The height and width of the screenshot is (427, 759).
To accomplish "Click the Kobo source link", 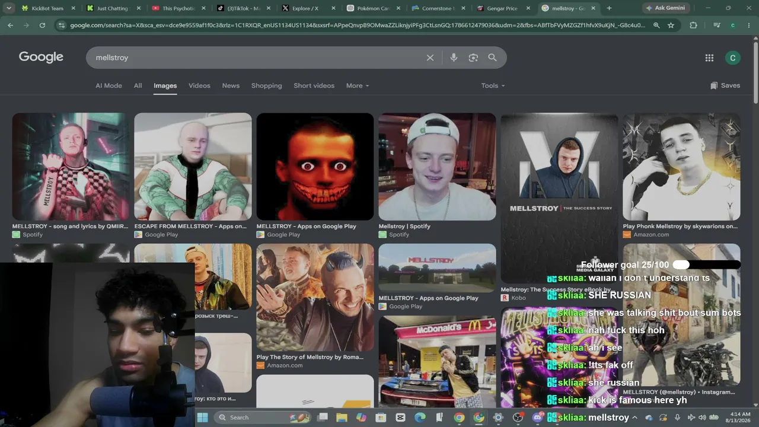I will point(514,298).
